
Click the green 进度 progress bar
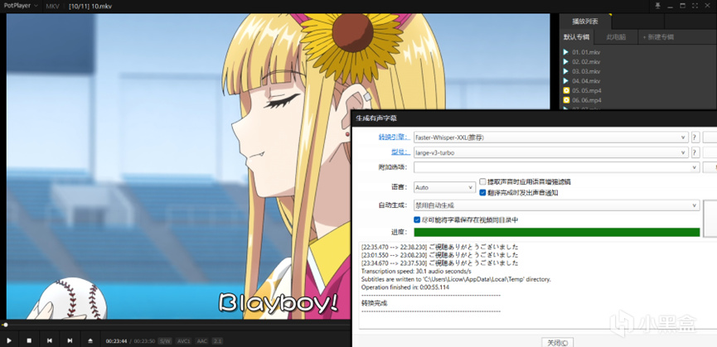tap(556, 233)
